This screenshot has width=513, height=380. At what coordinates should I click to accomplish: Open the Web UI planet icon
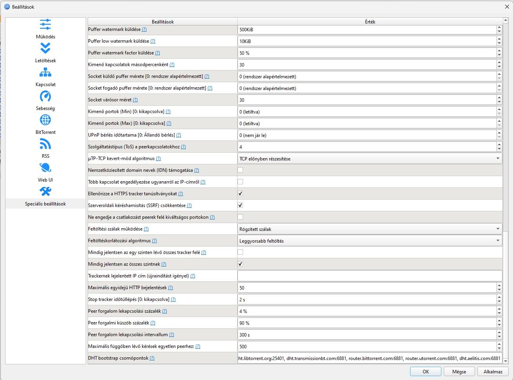45,168
